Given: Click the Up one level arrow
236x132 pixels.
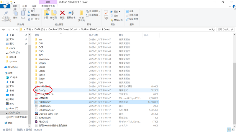Looking at the screenshot, I should (x=17, y=30).
